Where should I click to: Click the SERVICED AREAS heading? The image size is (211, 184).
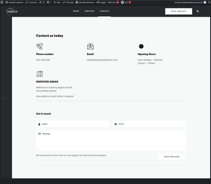tap(47, 82)
